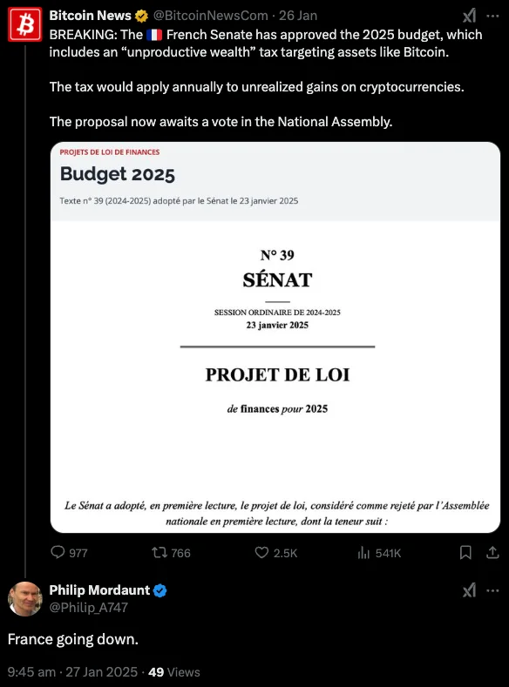509x687 pixels.
Task: Share the Bitcoin News tweet
Action: pyautogui.click(x=492, y=553)
